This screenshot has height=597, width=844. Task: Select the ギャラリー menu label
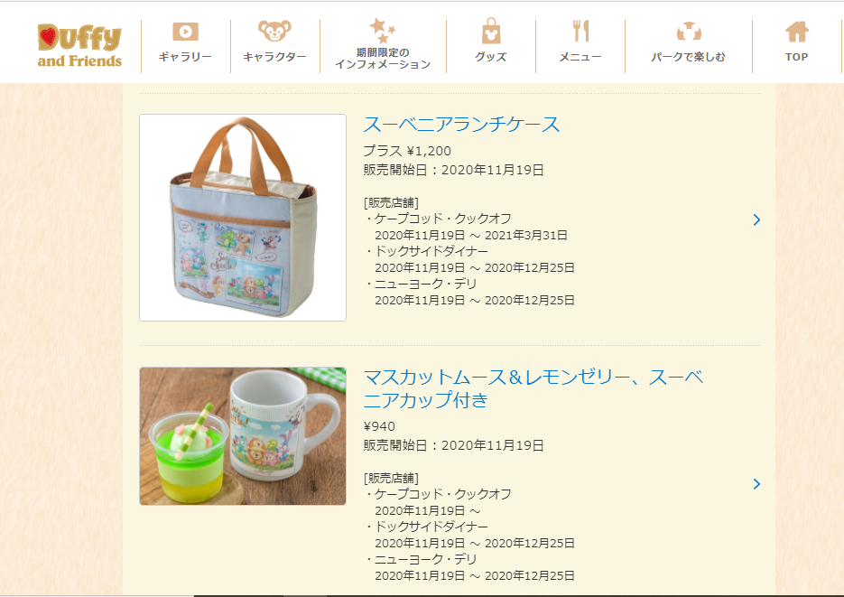click(185, 57)
